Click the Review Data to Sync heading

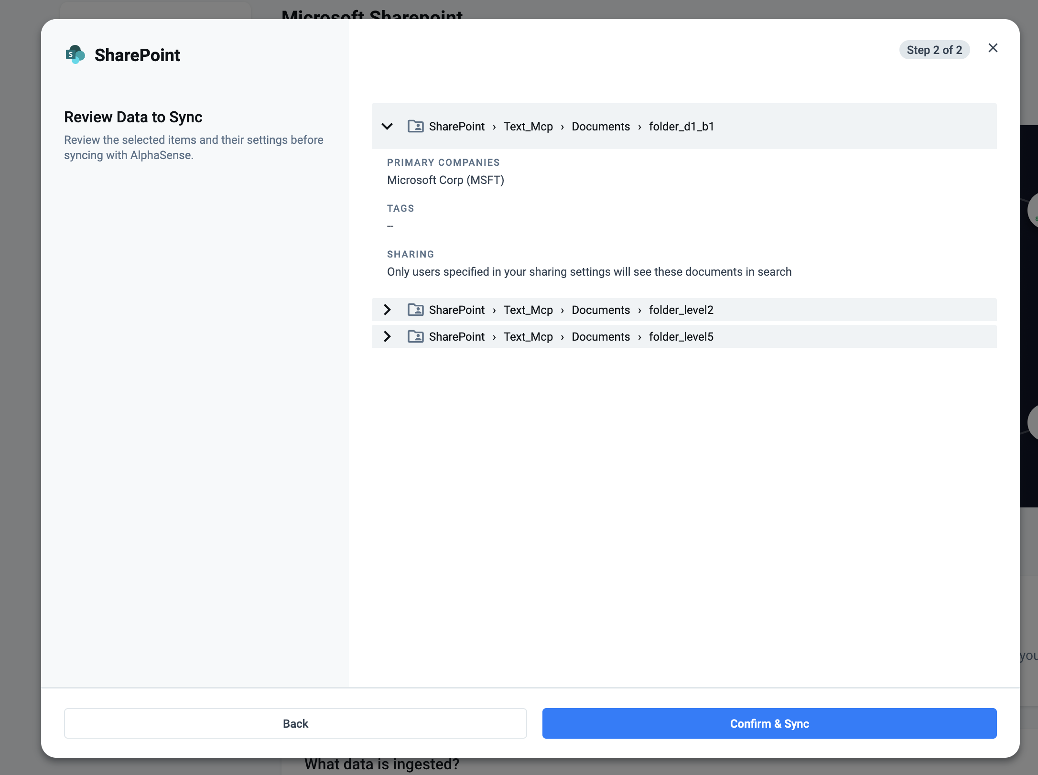[133, 117]
